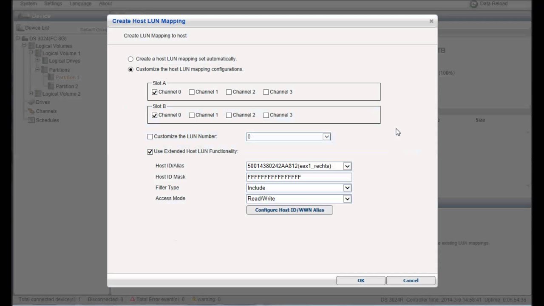Click the Drives folder icon

[31, 102]
